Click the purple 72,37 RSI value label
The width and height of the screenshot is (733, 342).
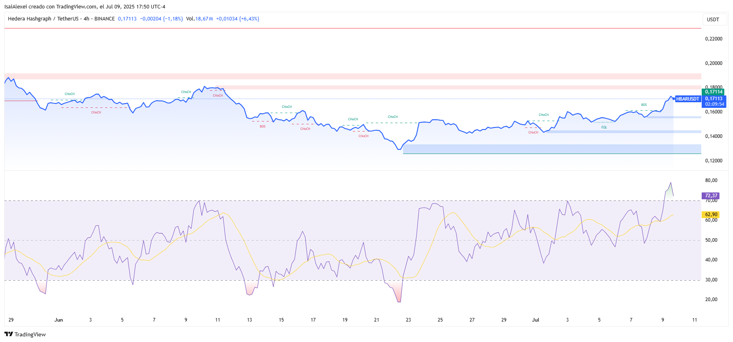[711, 196]
